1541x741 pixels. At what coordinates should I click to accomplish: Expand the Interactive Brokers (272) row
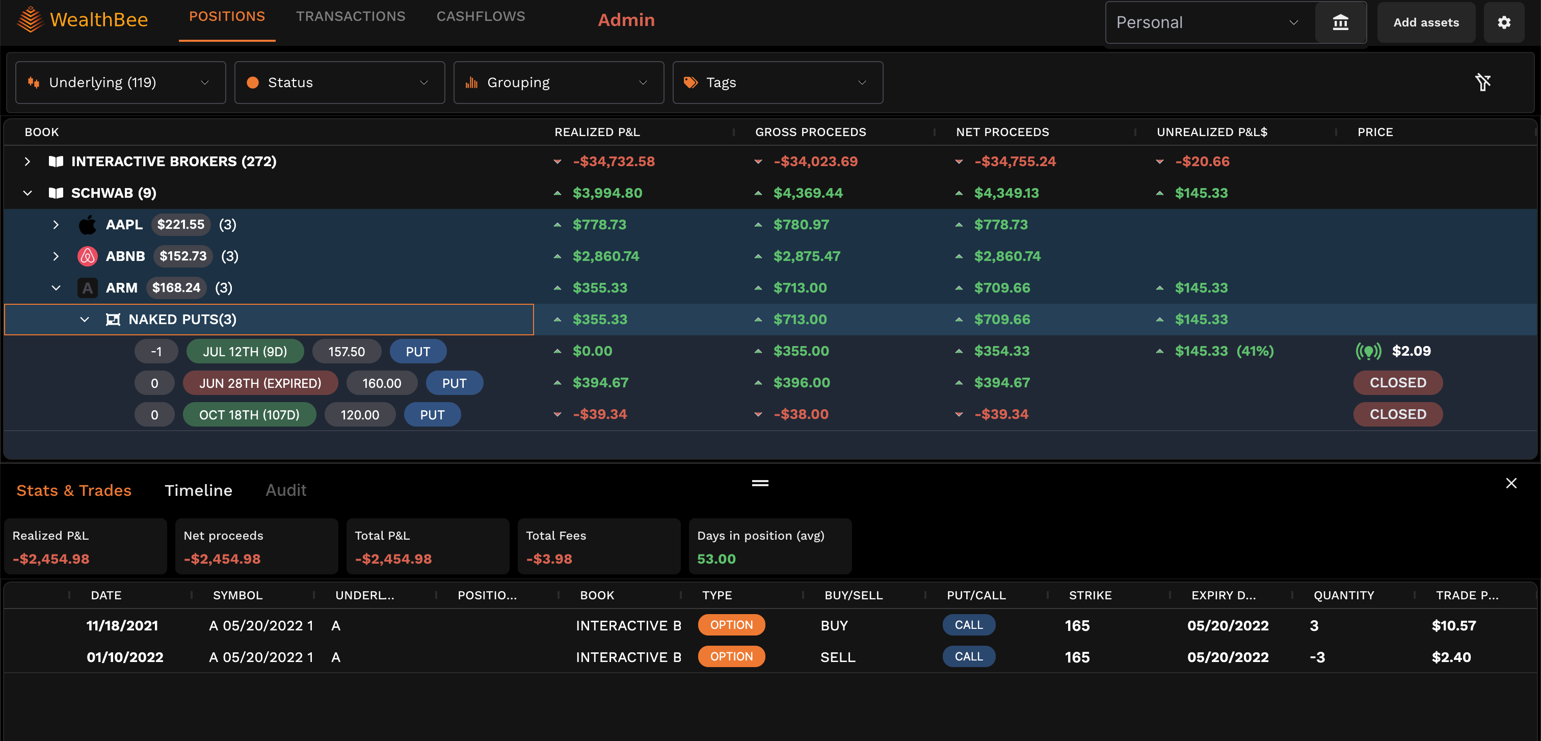point(27,162)
